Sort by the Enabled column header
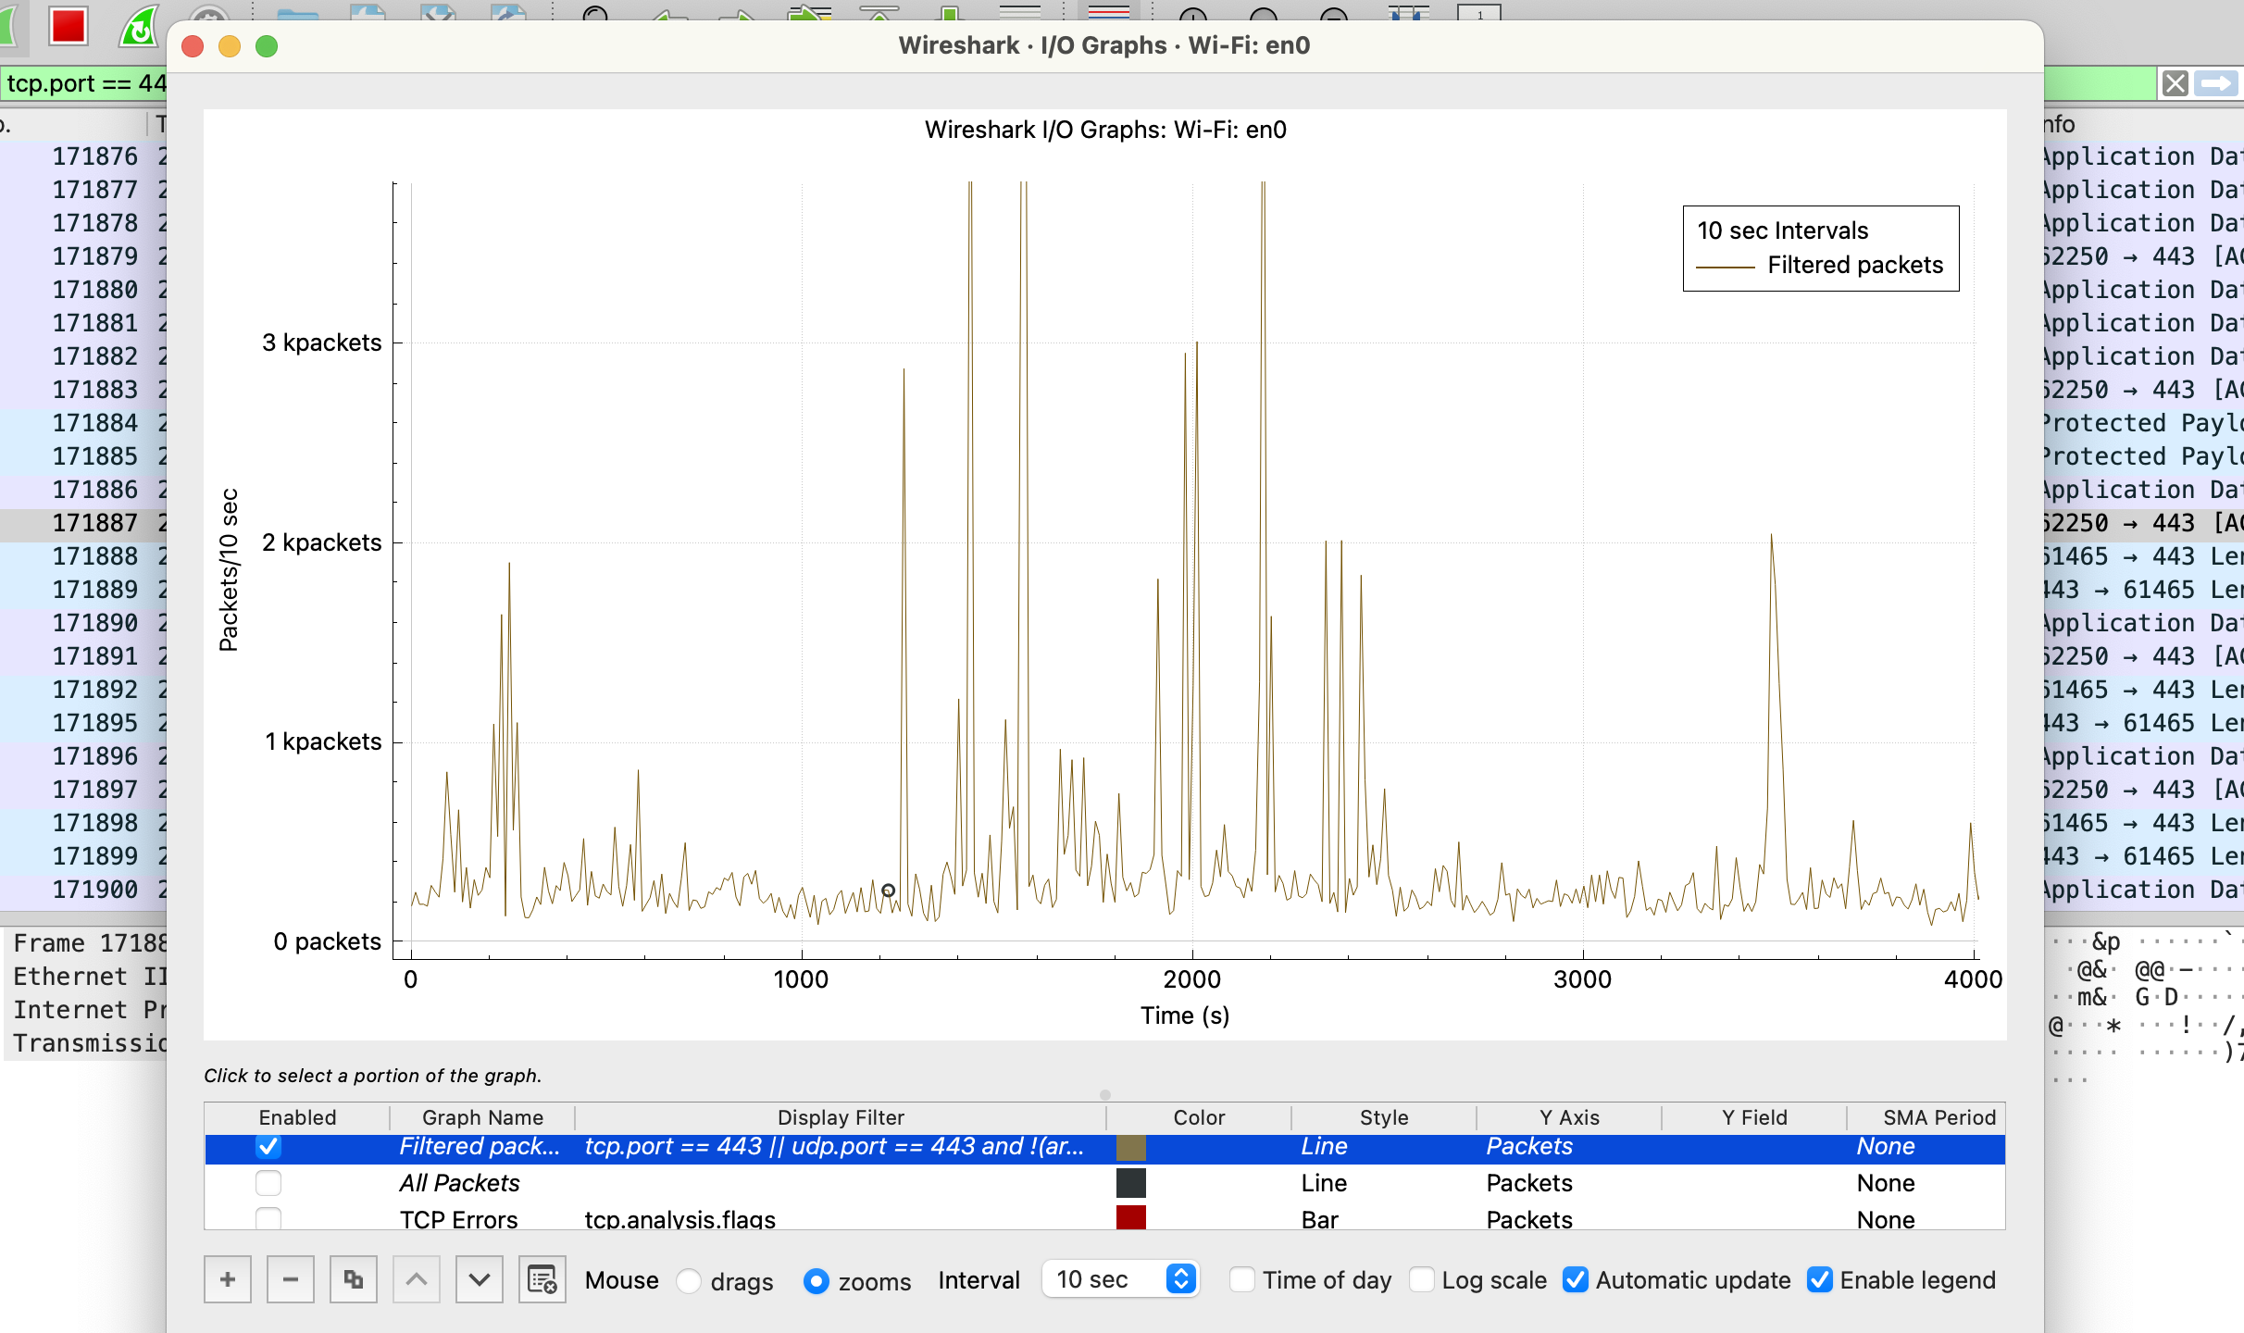The image size is (2244, 1333). tap(297, 1117)
